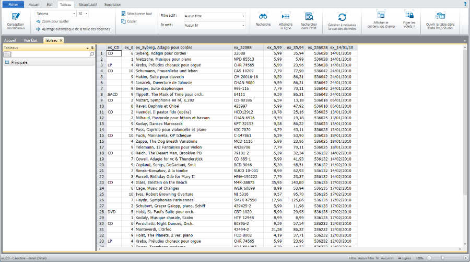Click Sélectionner tout button

coord(136,14)
